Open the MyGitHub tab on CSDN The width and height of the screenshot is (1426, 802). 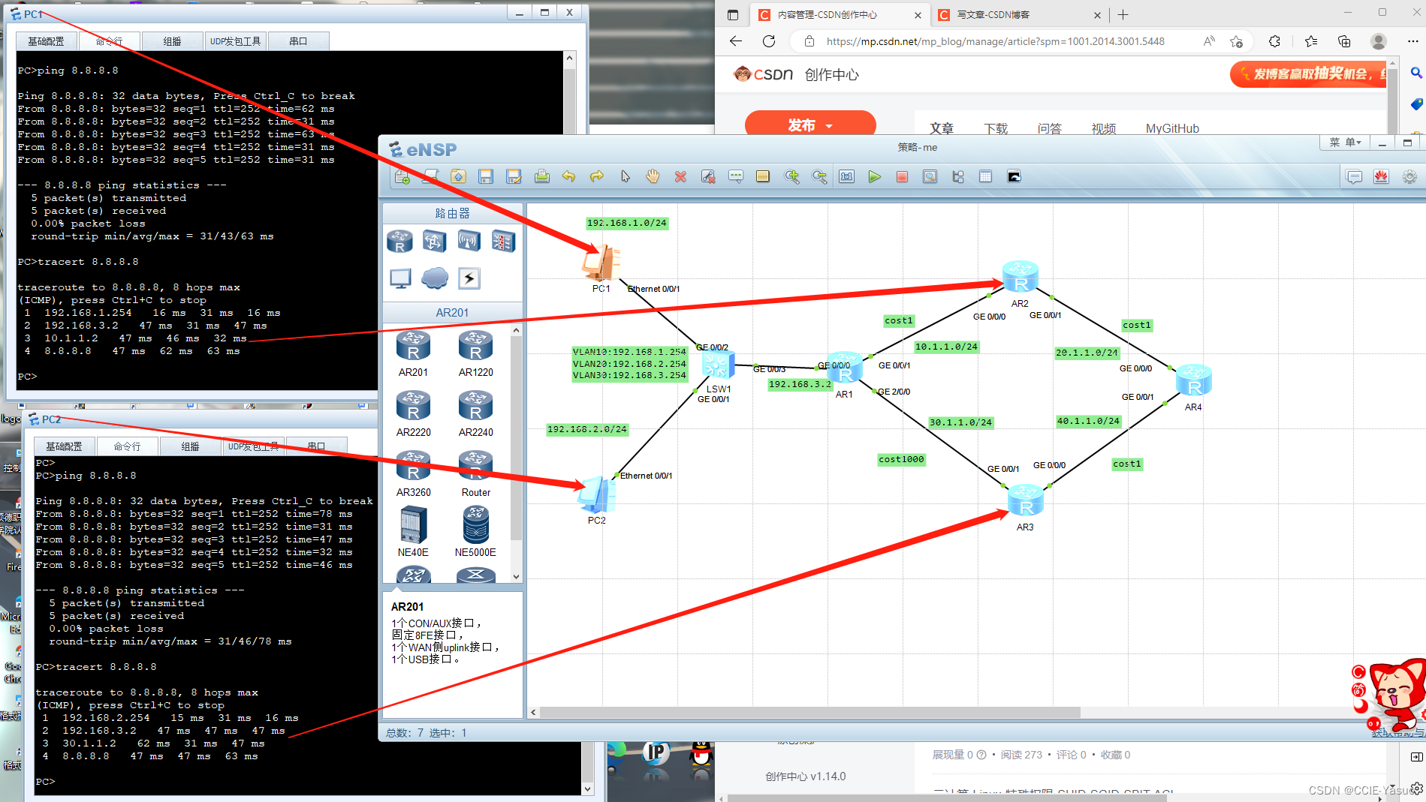(x=1172, y=128)
